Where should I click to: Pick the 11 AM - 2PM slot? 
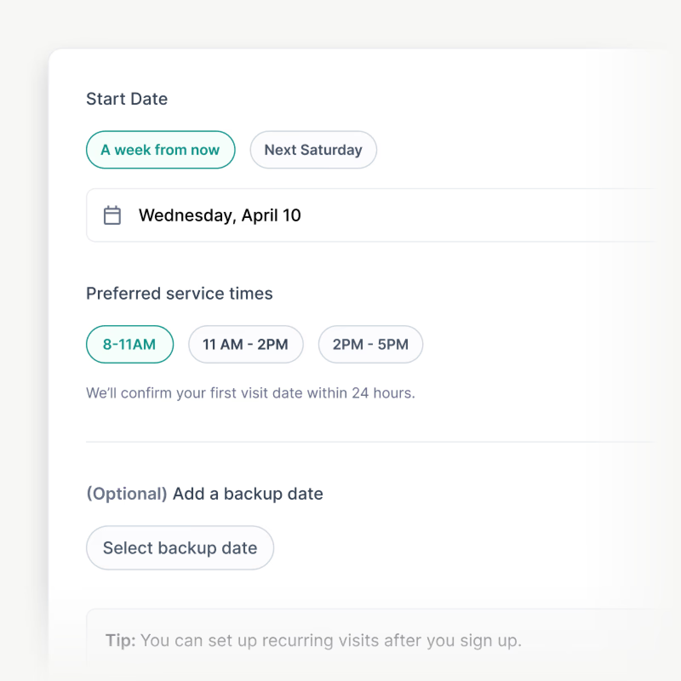(x=246, y=344)
